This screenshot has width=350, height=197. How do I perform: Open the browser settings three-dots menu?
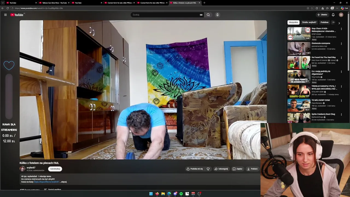pos(337,8)
